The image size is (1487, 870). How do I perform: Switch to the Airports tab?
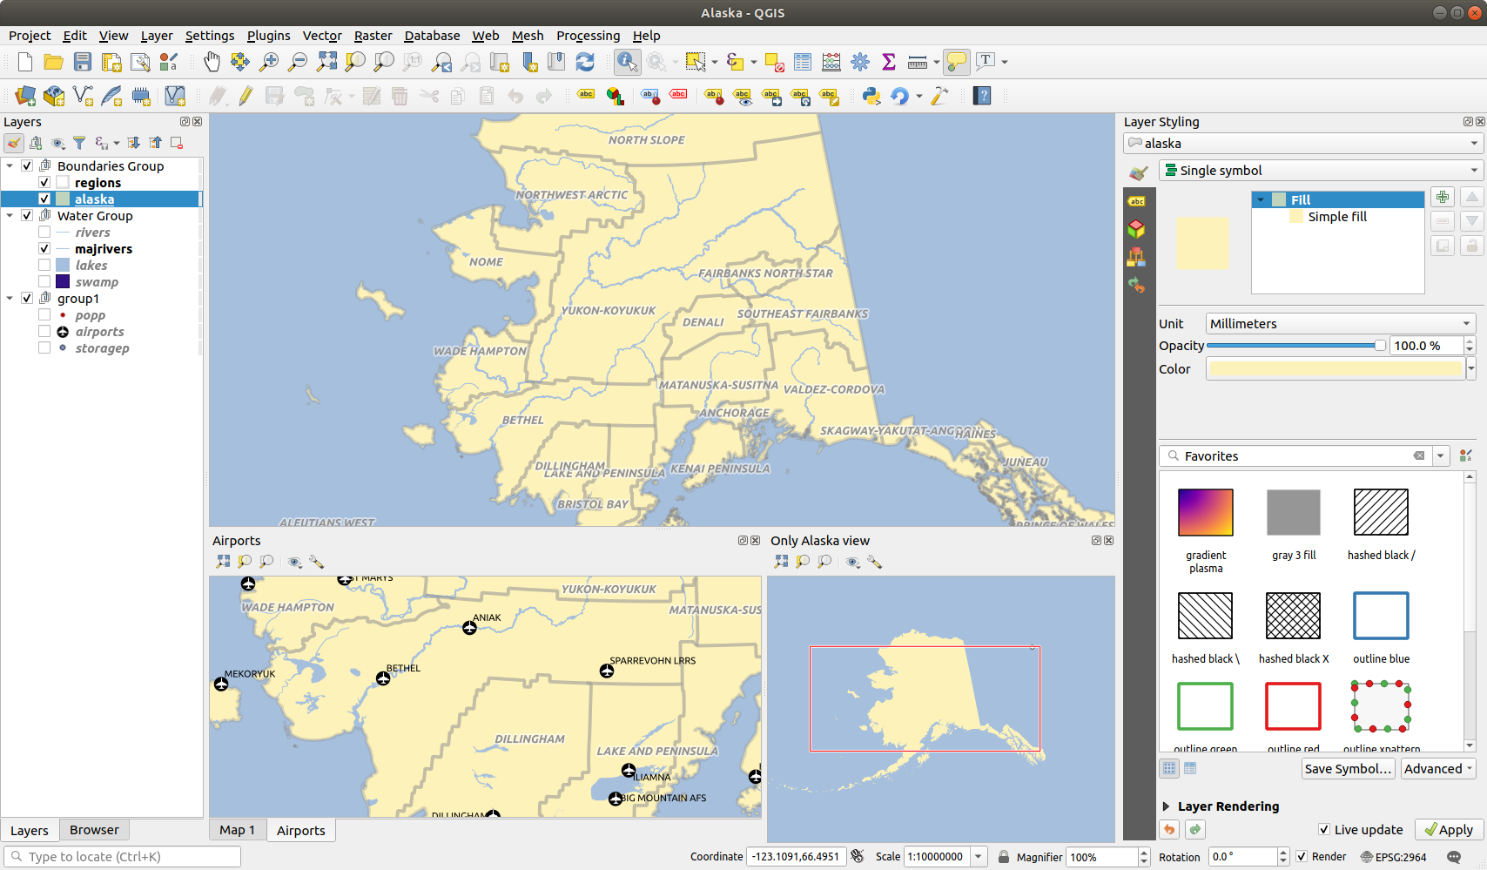(300, 830)
